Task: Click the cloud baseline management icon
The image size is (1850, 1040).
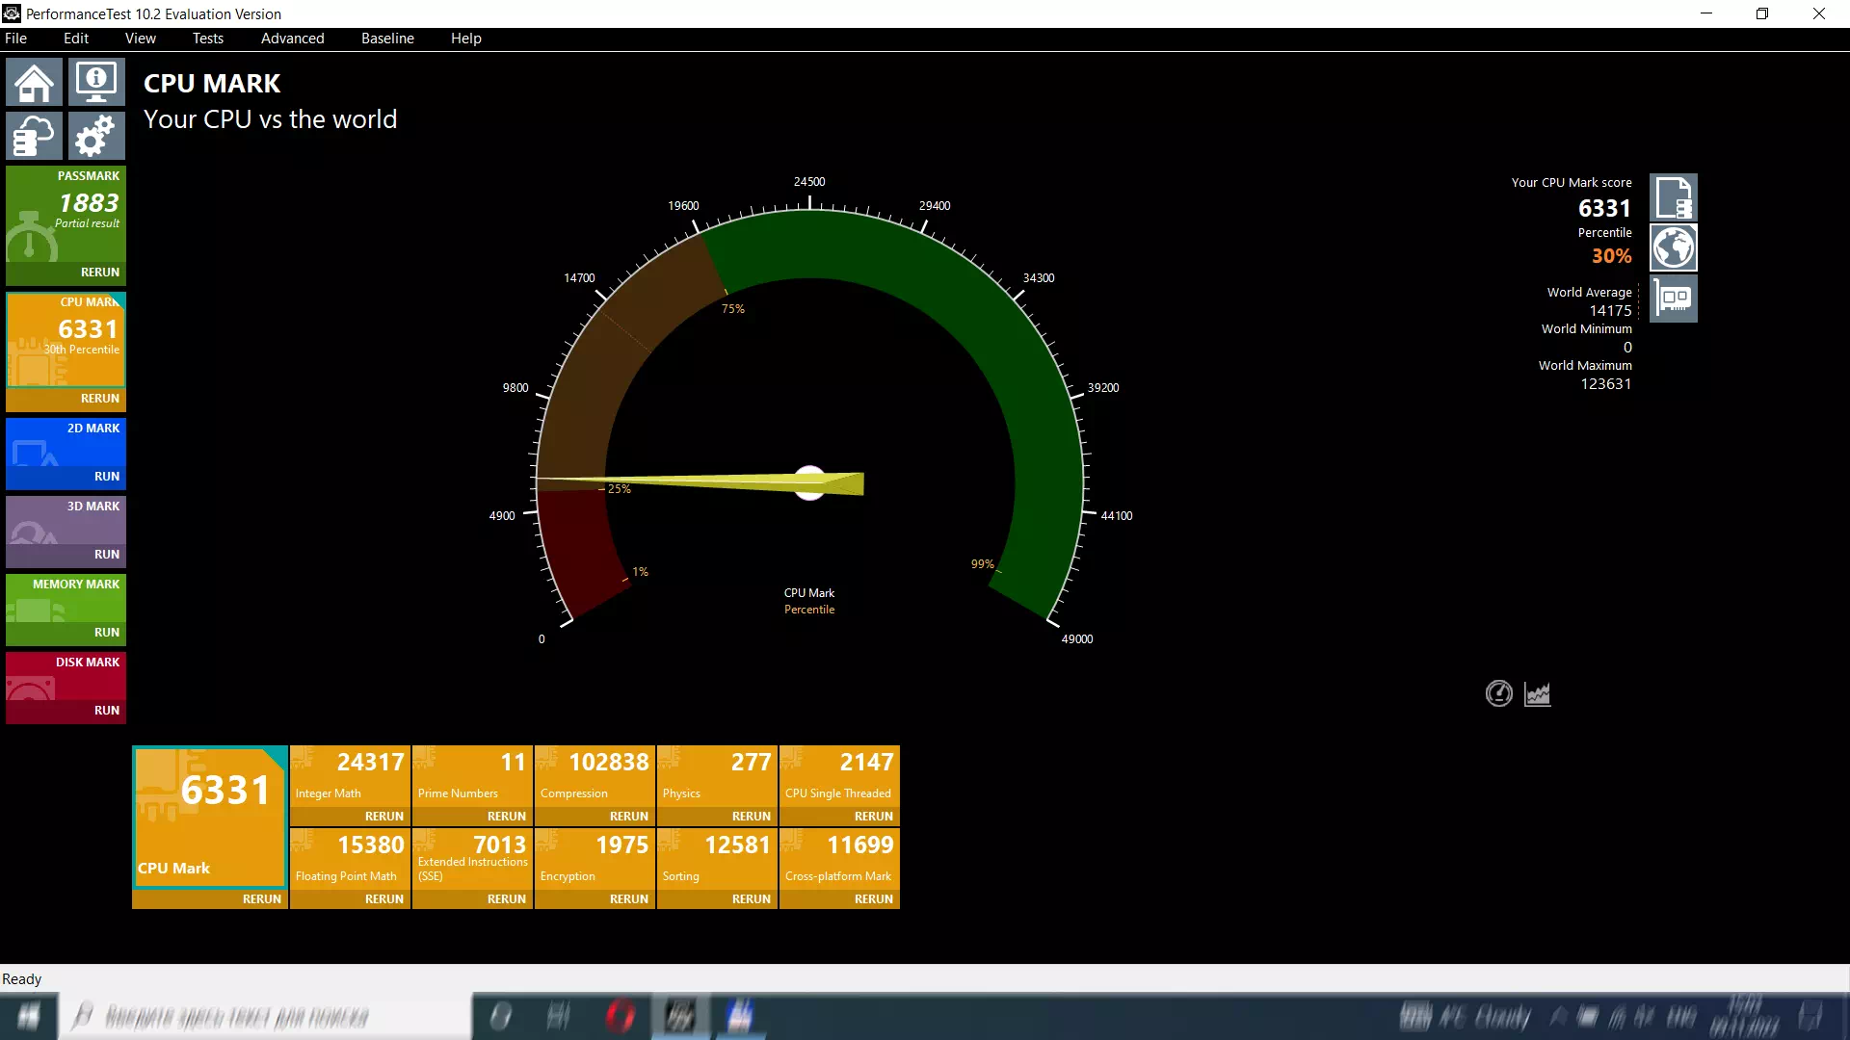Action: (34, 136)
